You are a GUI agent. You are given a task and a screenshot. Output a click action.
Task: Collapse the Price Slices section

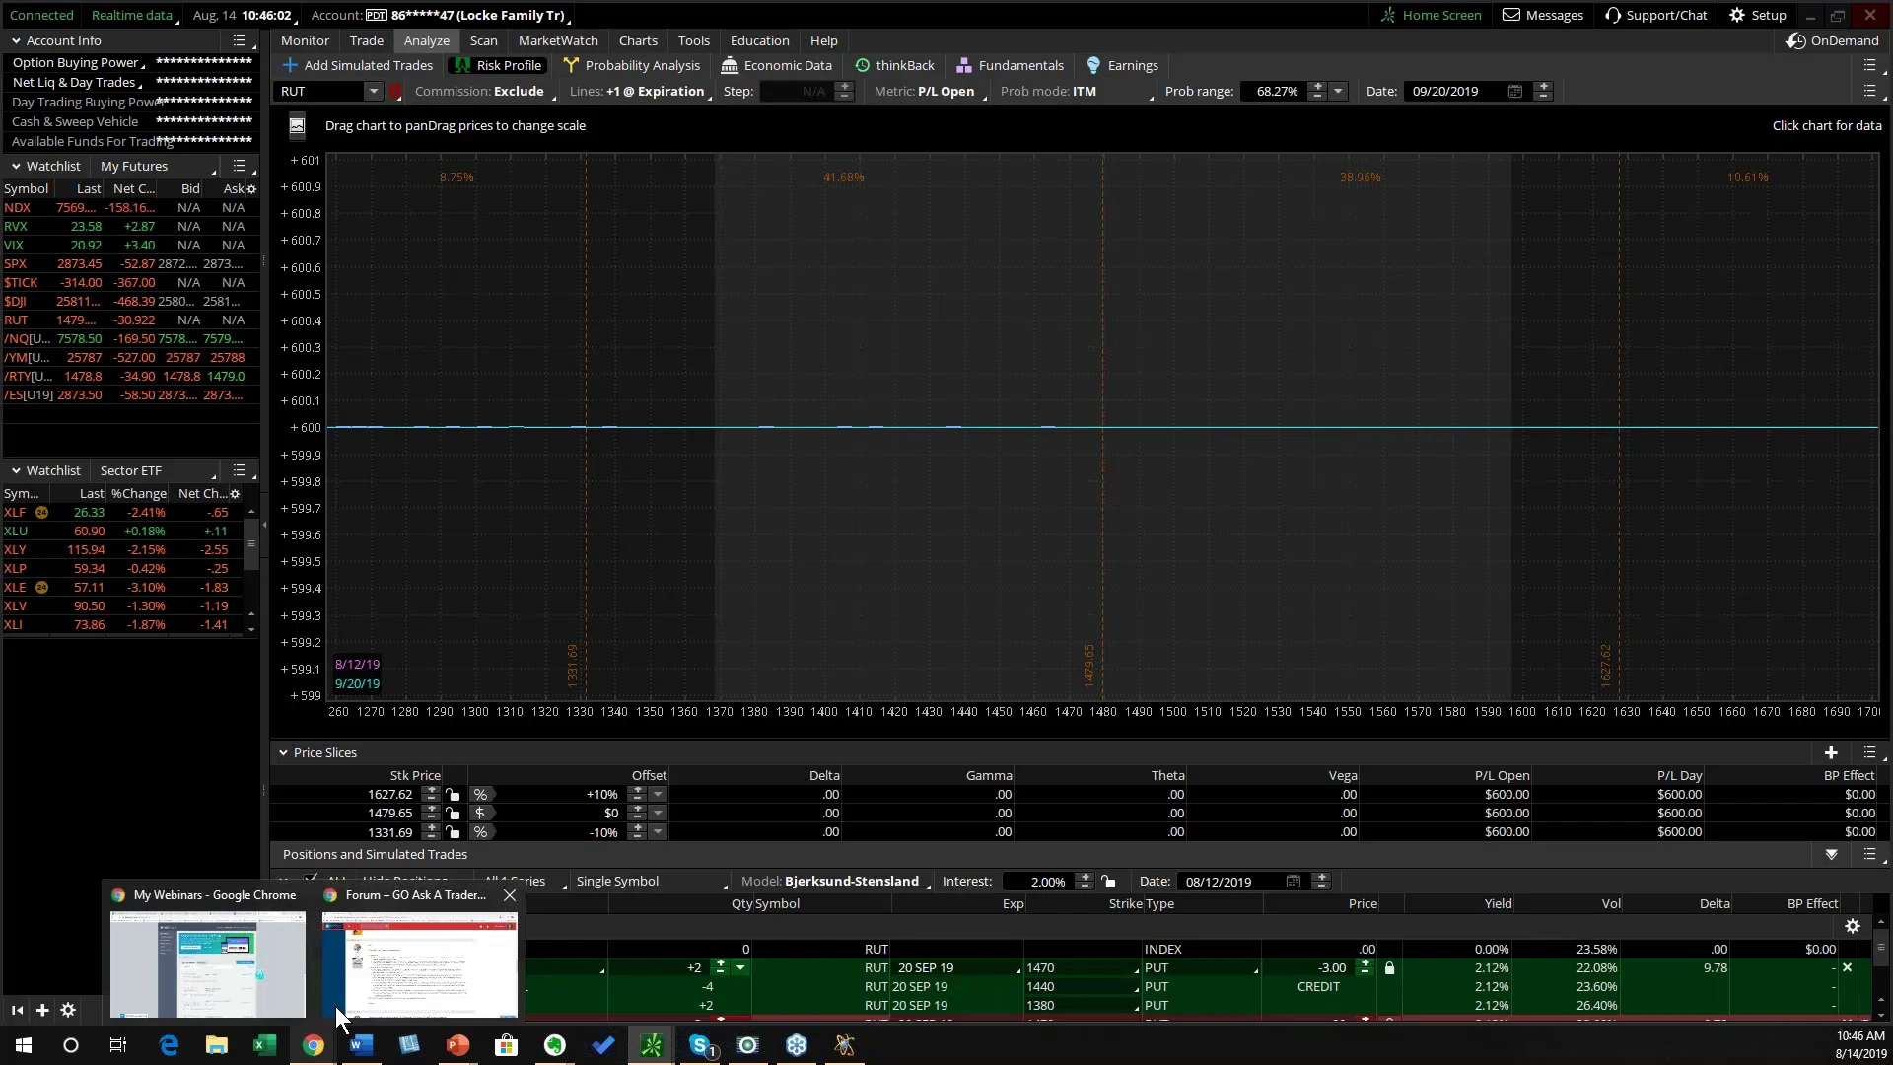coord(283,752)
